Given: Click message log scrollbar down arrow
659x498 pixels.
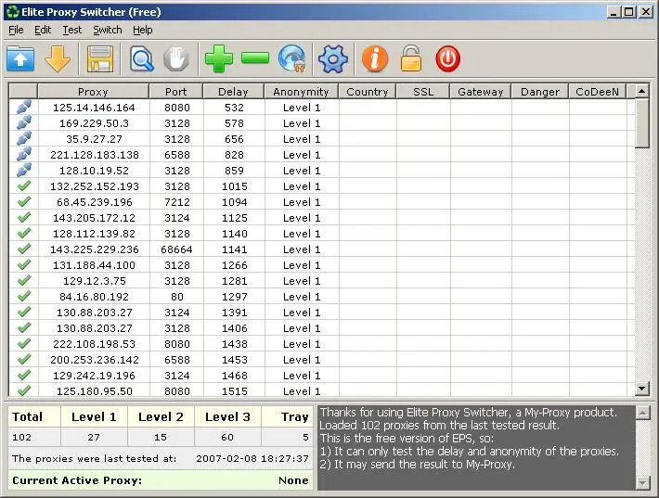Looking at the screenshot, I should pyautogui.click(x=643, y=483).
